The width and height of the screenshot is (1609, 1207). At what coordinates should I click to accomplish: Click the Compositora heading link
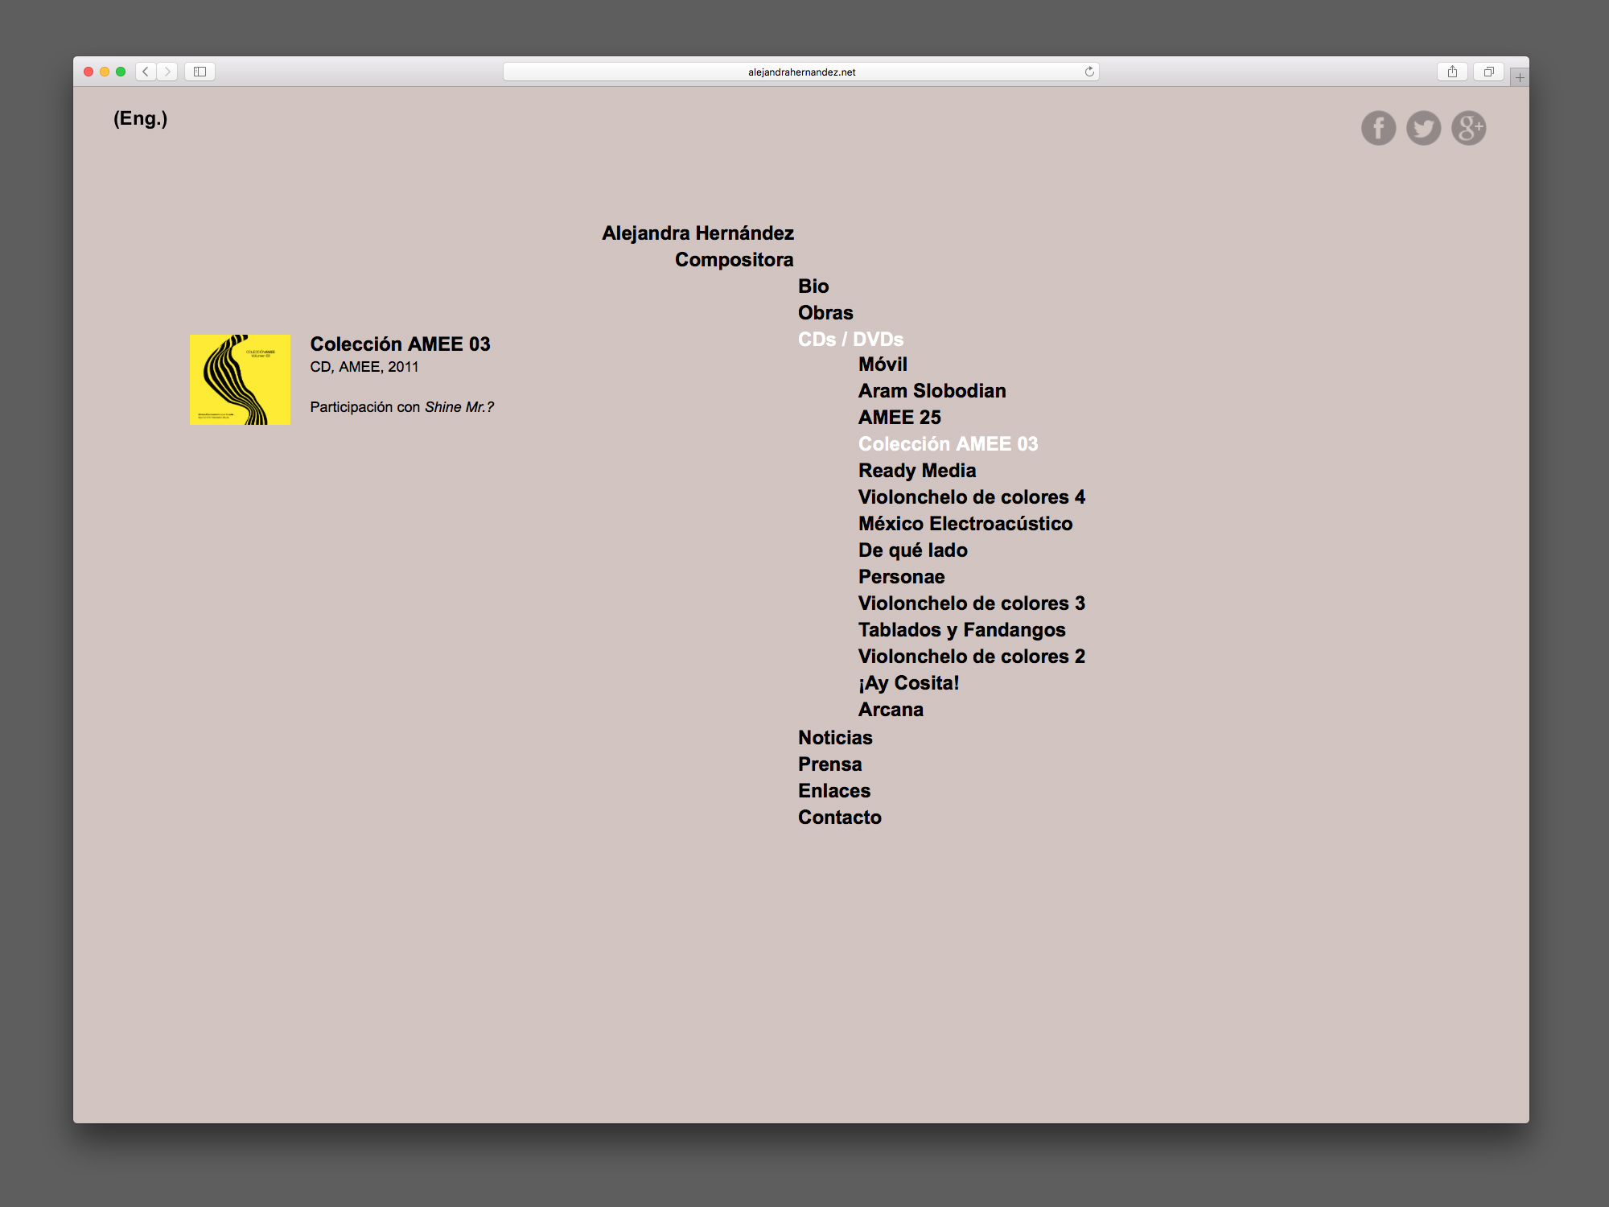point(734,260)
